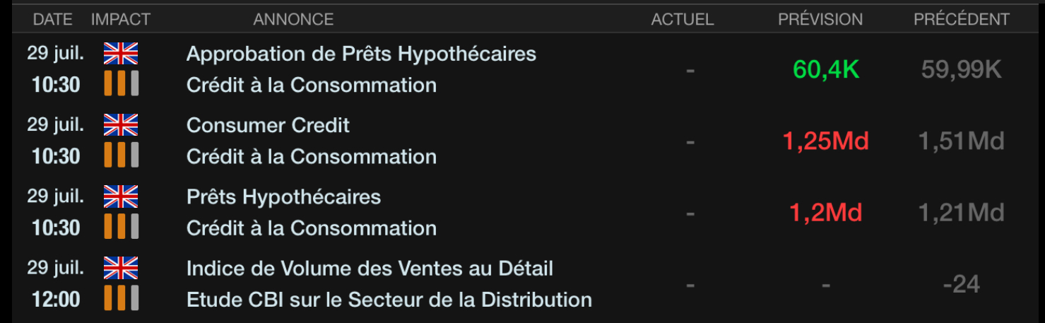Click the previous value -24

pyautogui.click(x=961, y=284)
